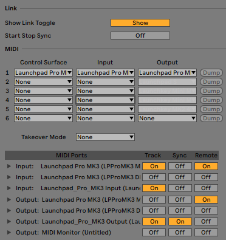Open the row 6 Output dropdown

[x=167, y=118]
